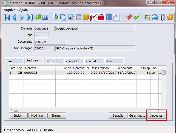The height and width of the screenshot is (133, 176).
Task: Select value cell 100.000,00
Action: click(x=70, y=73)
